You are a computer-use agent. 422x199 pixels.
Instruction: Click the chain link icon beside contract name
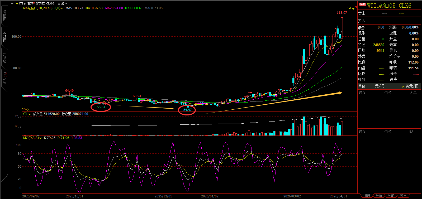[x=12, y=3]
